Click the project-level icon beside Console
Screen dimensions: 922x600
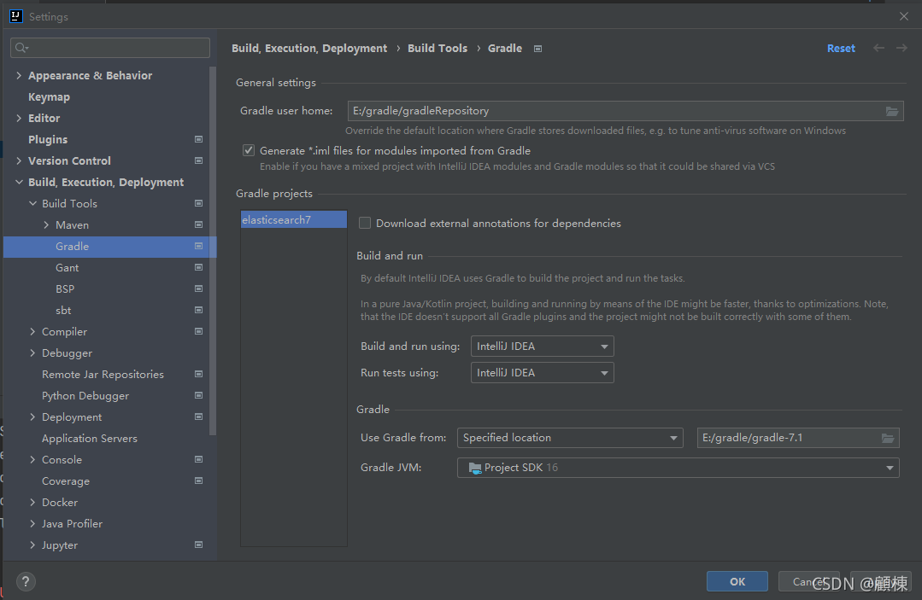pyautogui.click(x=199, y=459)
